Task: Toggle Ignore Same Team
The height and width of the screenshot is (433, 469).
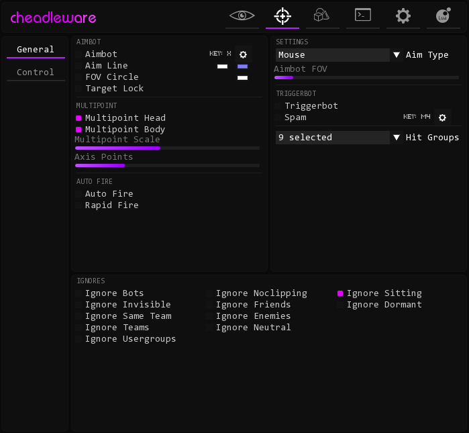Action: coord(79,316)
